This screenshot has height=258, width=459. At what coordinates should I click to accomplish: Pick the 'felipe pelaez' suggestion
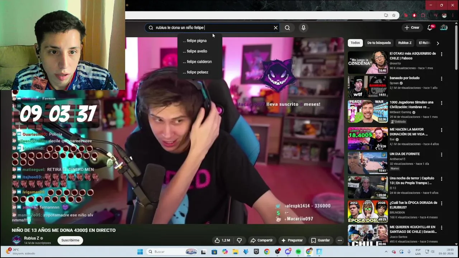coord(199,72)
